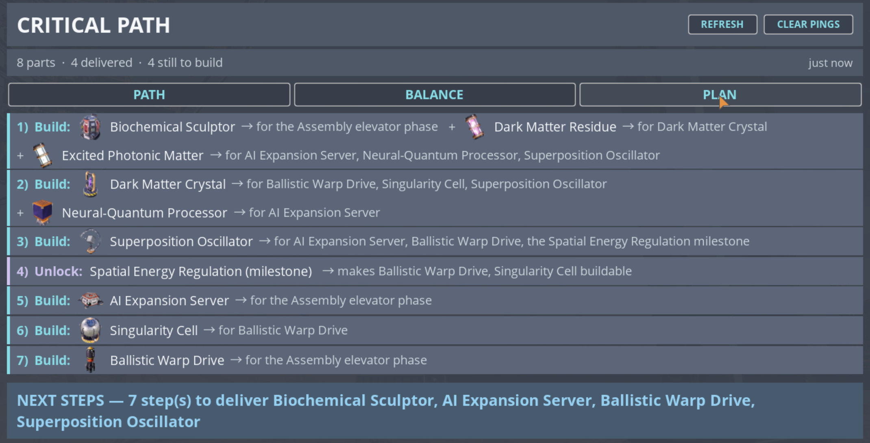
Task: Click the Superposition Oscillator icon
Action: coord(90,241)
